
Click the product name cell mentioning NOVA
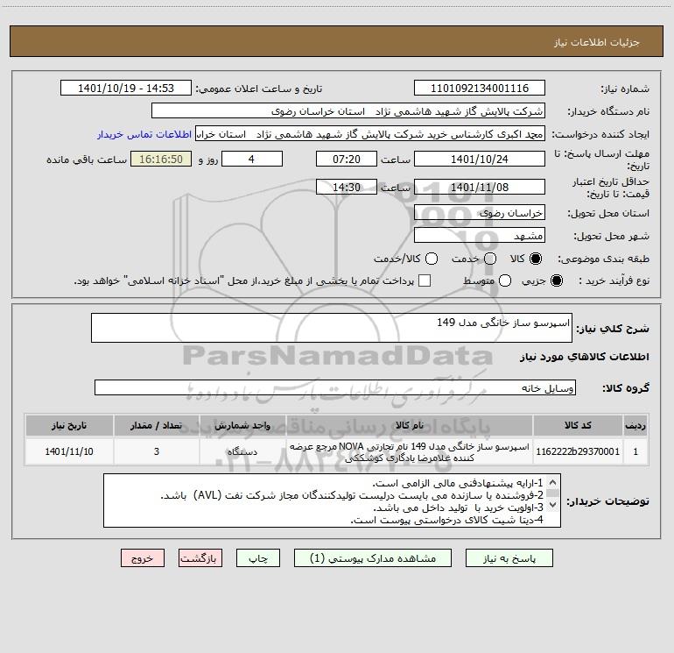pos(410,451)
